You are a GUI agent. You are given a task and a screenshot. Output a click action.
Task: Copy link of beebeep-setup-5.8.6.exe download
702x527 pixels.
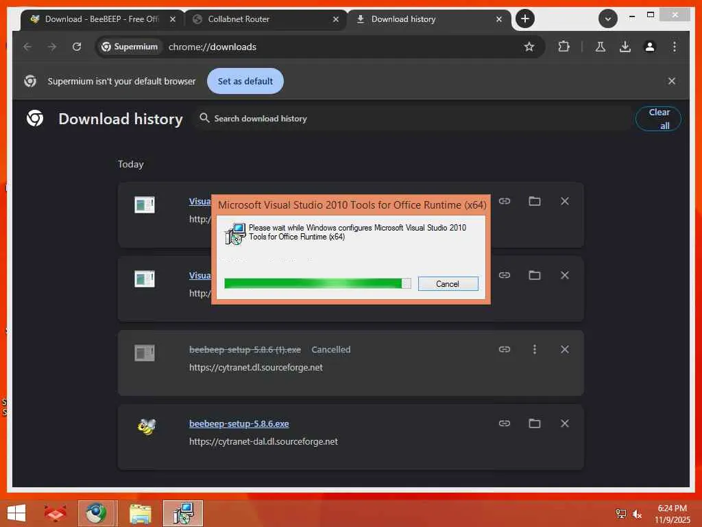coord(505,423)
